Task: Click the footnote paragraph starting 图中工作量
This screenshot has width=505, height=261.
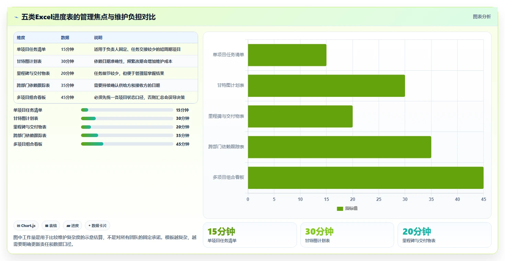Action: (105, 241)
